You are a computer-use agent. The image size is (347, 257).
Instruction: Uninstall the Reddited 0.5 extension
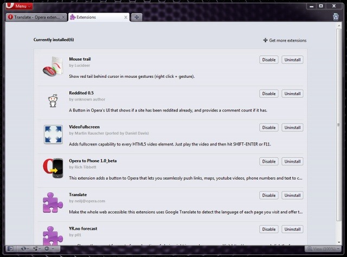click(292, 94)
